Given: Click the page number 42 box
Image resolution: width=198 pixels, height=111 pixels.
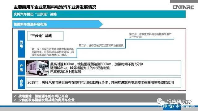Looking at the screenshot, I should coord(172,107).
